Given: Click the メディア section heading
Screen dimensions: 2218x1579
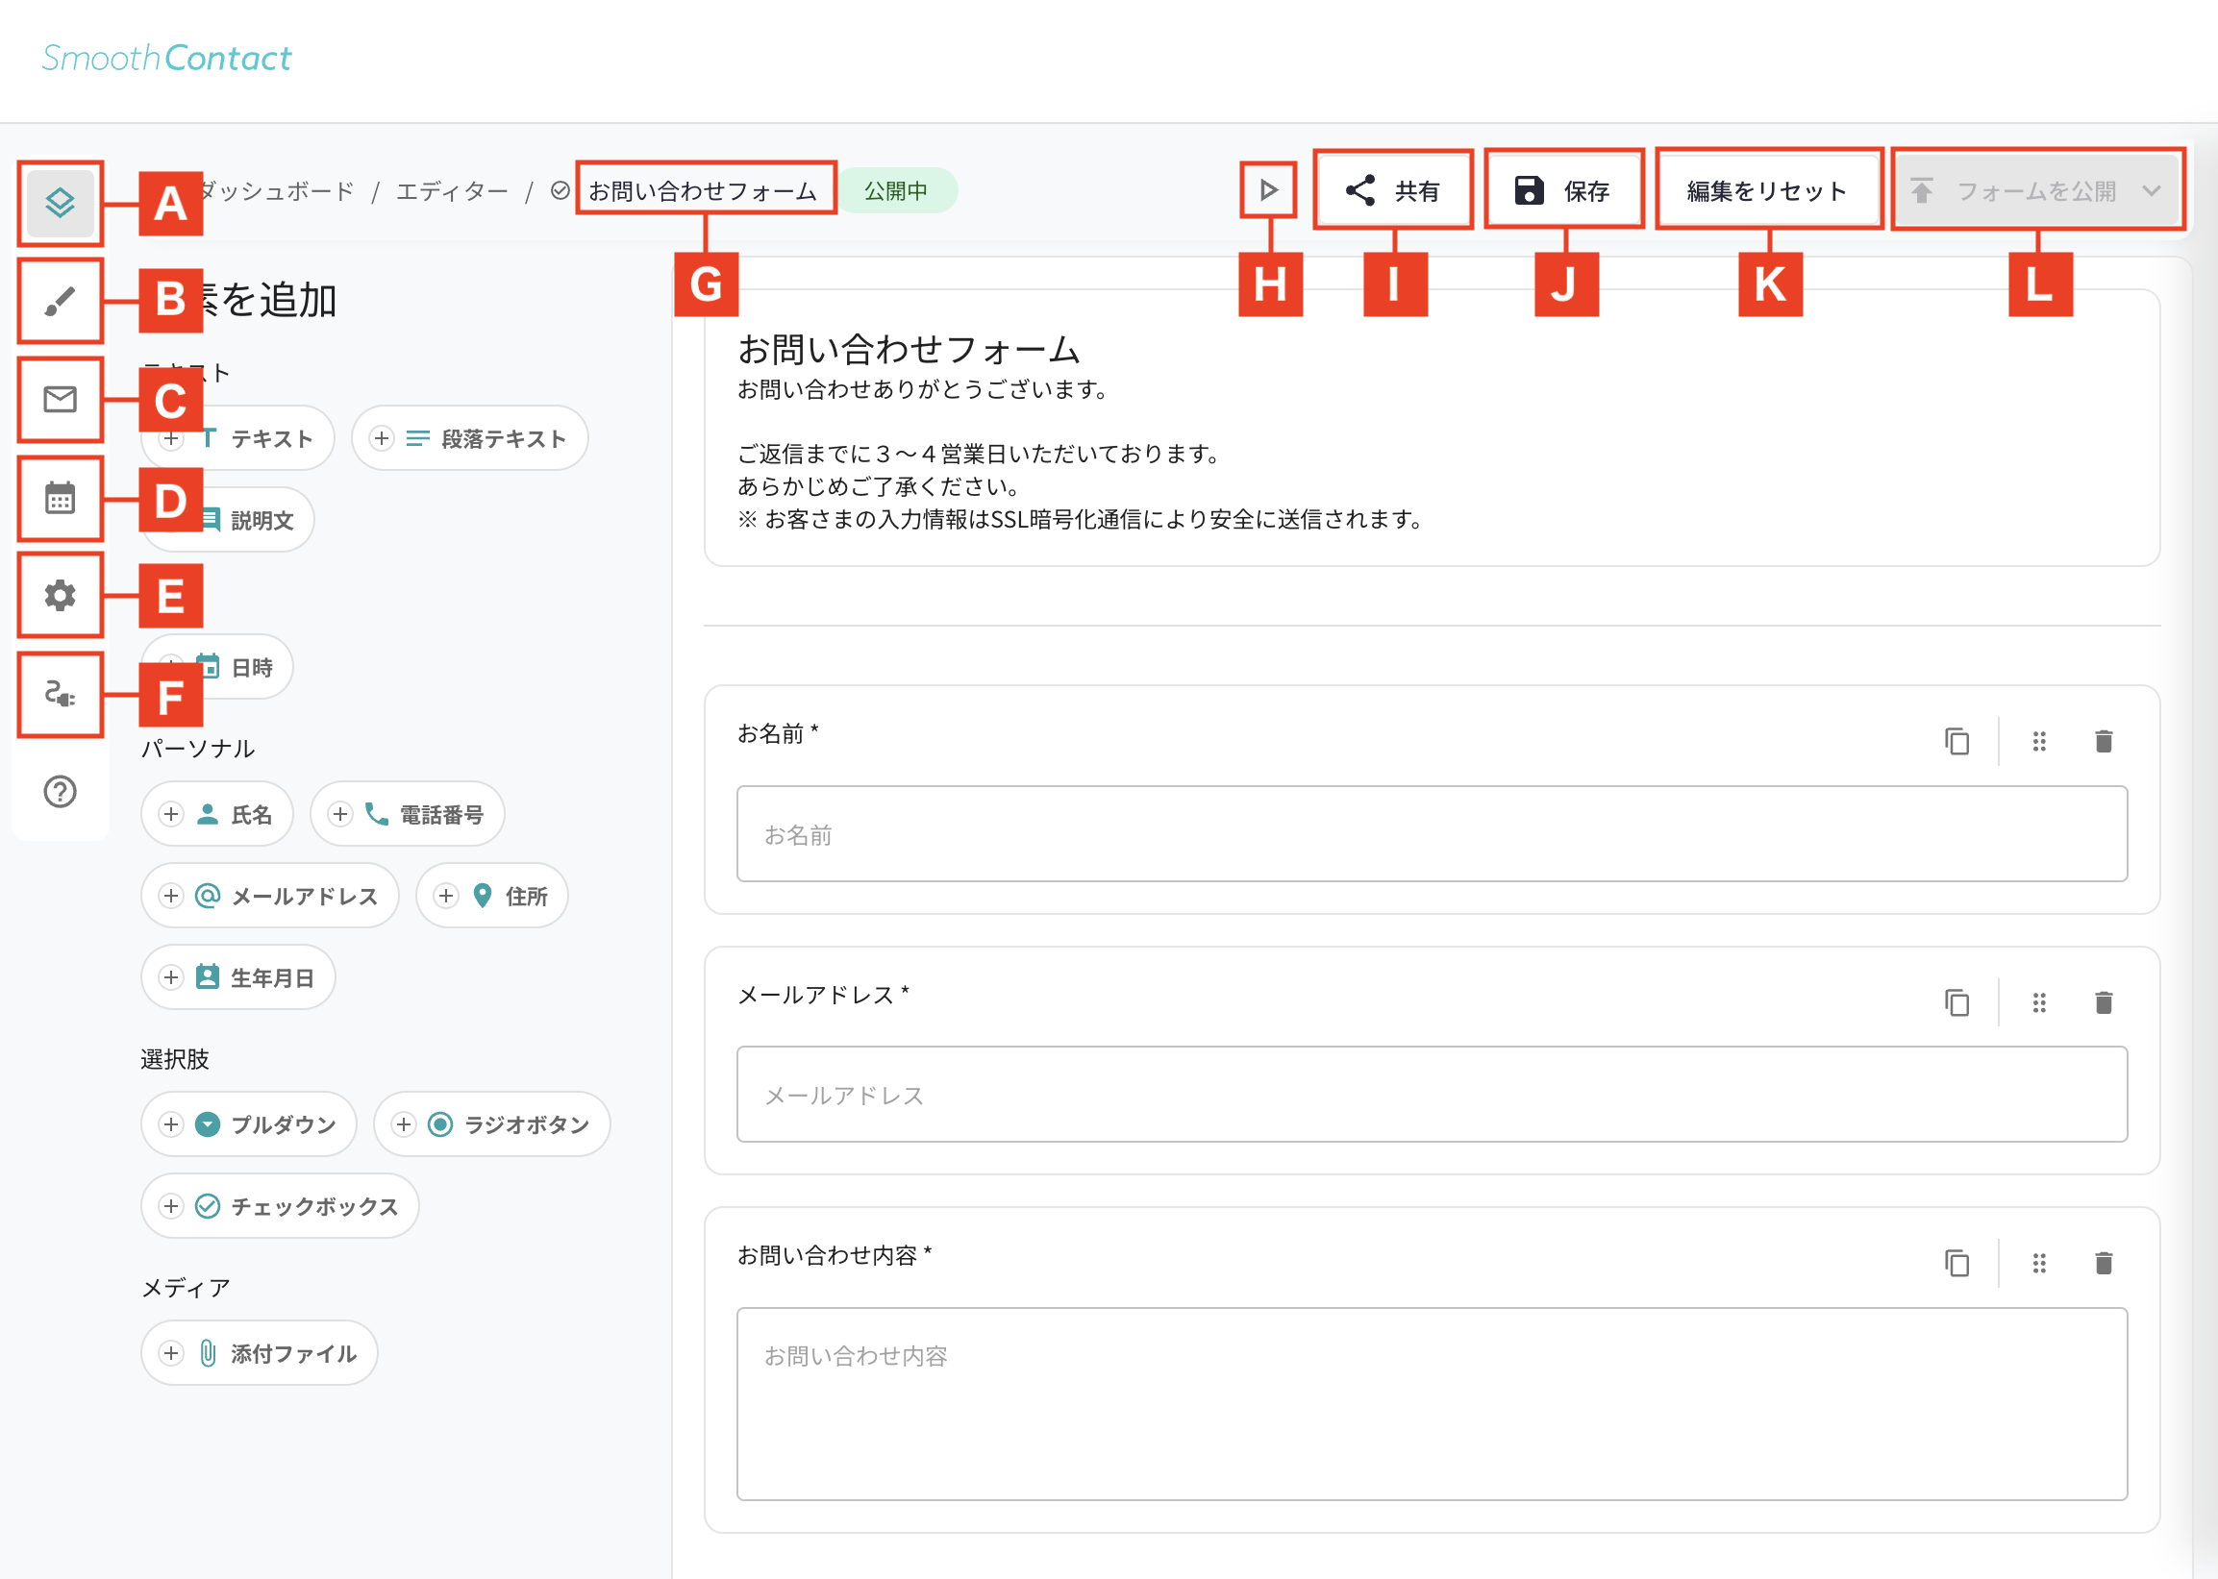Looking at the screenshot, I should 186,1287.
